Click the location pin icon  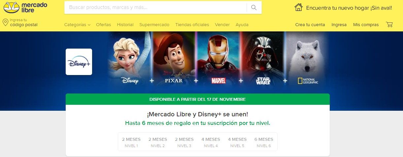[5, 22]
